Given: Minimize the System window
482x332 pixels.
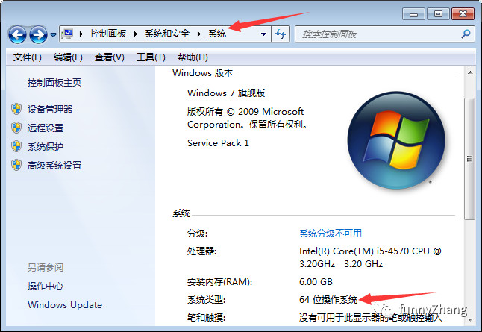Looking at the screenshot, I should pos(413,14).
